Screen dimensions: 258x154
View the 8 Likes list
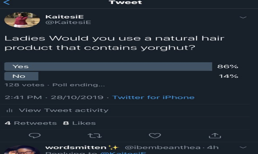click(x=80, y=123)
